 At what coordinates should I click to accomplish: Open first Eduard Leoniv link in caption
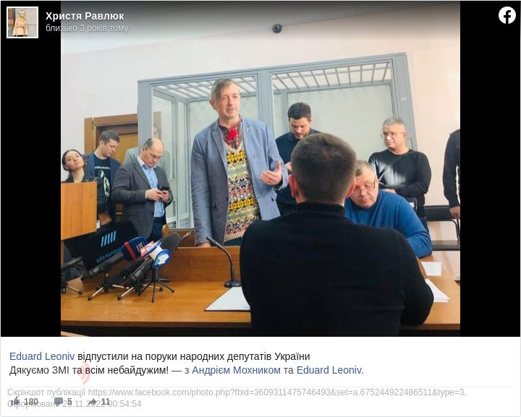[42, 356]
